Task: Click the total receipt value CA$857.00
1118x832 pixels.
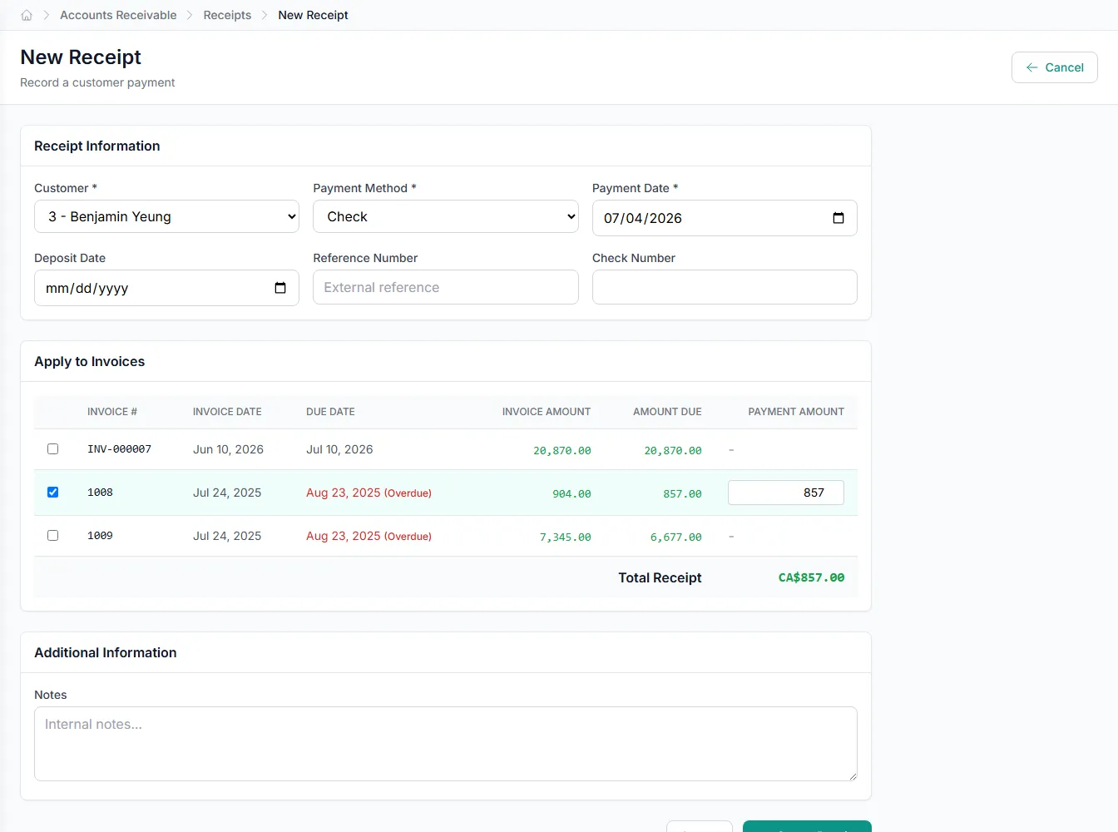Action: pyautogui.click(x=811, y=577)
